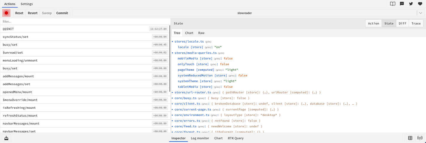This screenshot has height=143, width=426.
Task: Open the grid layout icon
Action: (x=410, y=138)
